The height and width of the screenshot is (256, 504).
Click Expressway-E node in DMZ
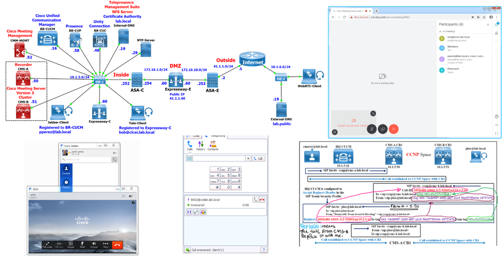coord(176,80)
